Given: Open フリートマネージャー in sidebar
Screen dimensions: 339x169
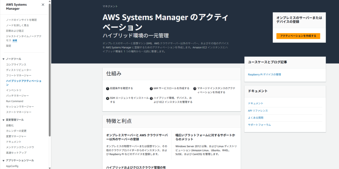Looking at the screenshot, I should click(19, 75).
